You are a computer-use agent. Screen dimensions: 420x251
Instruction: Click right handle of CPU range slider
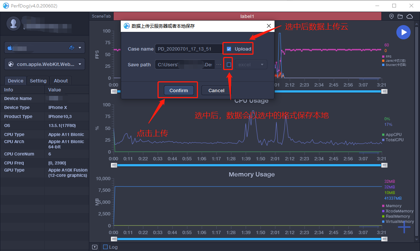384,165
